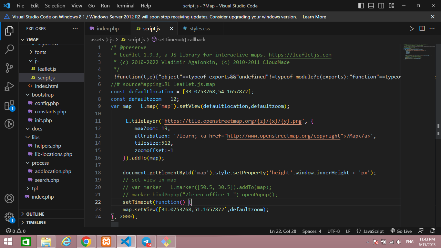Open the Help menu
The height and width of the screenshot is (248, 441).
146,6
